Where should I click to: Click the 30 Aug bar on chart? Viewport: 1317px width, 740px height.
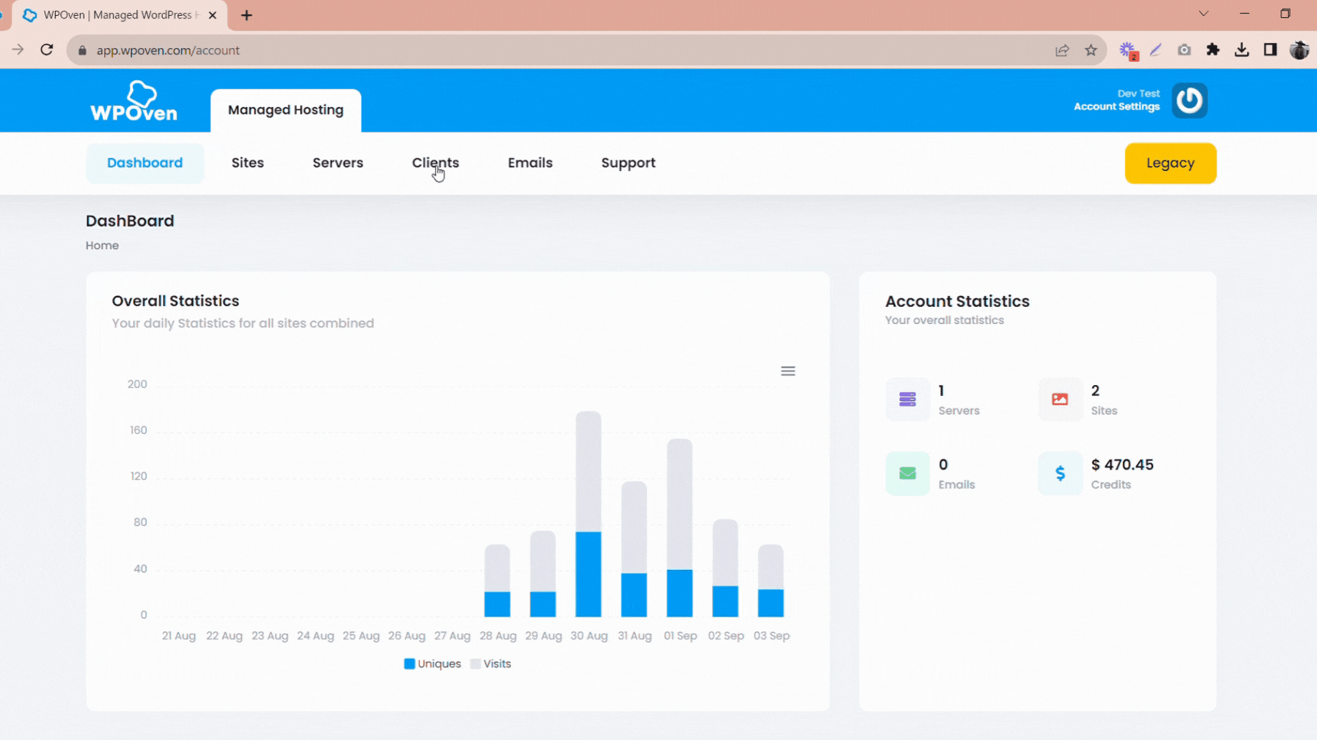pos(588,515)
